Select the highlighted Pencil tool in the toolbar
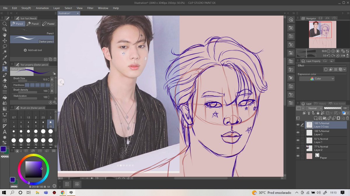 pos(5,69)
